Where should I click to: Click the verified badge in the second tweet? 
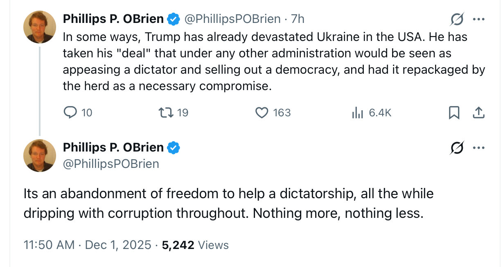(174, 147)
